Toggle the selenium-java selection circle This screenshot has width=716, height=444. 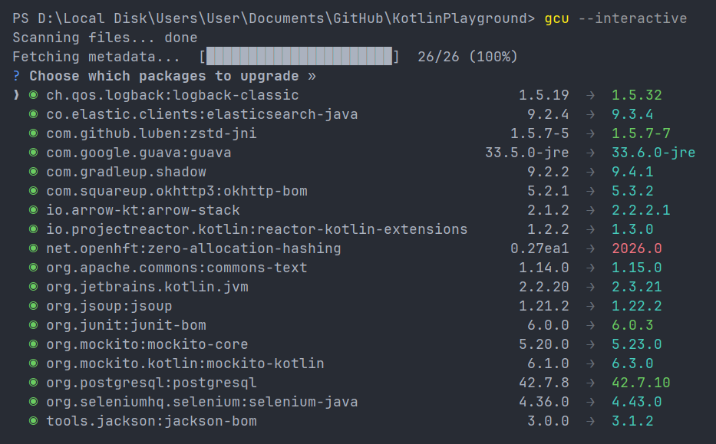(x=33, y=402)
